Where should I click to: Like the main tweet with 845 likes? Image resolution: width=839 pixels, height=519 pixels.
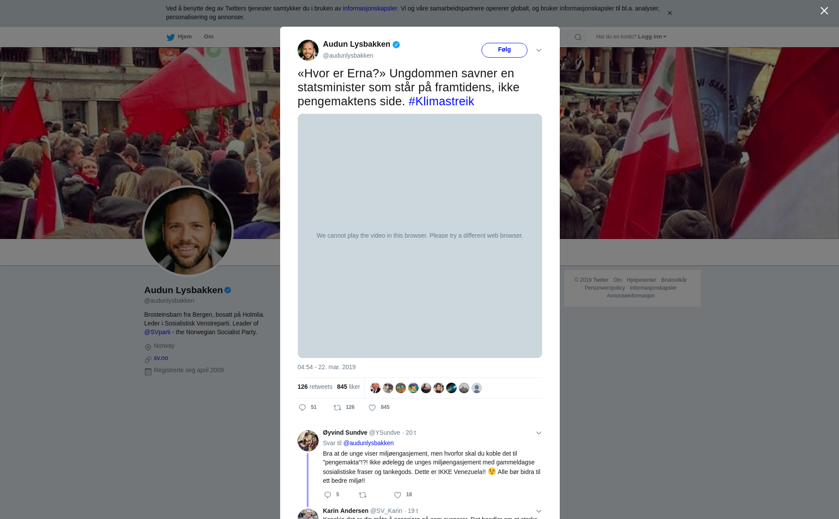(x=372, y=408)
